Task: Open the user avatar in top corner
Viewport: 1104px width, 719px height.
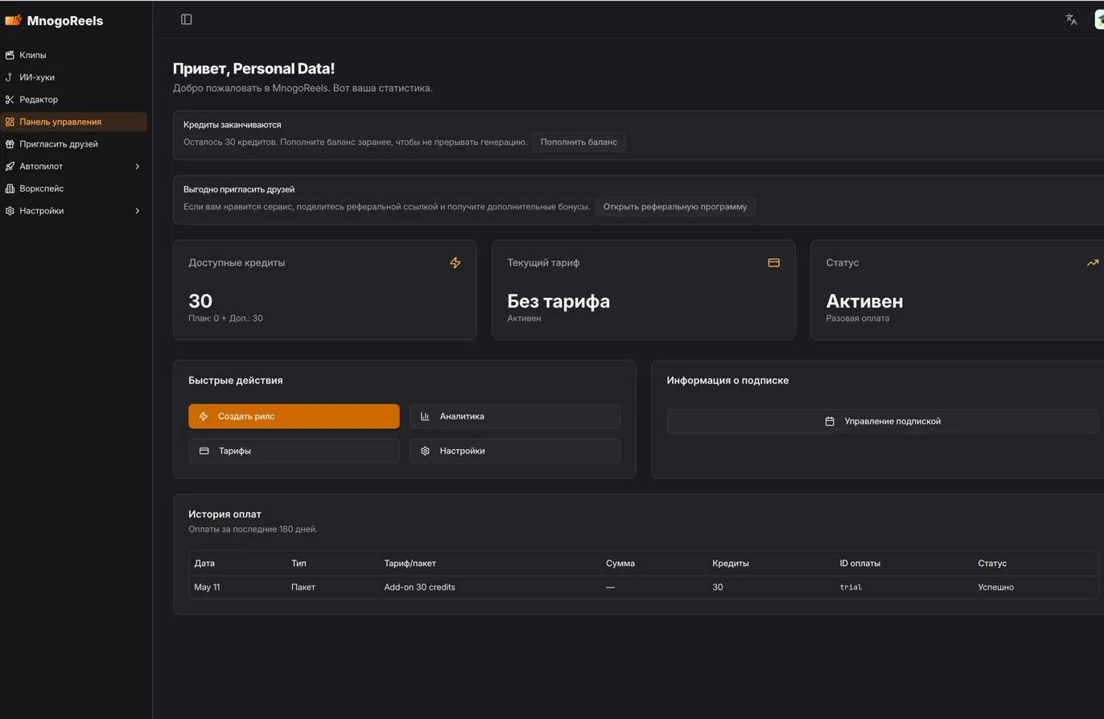Action: [1098, 19]
